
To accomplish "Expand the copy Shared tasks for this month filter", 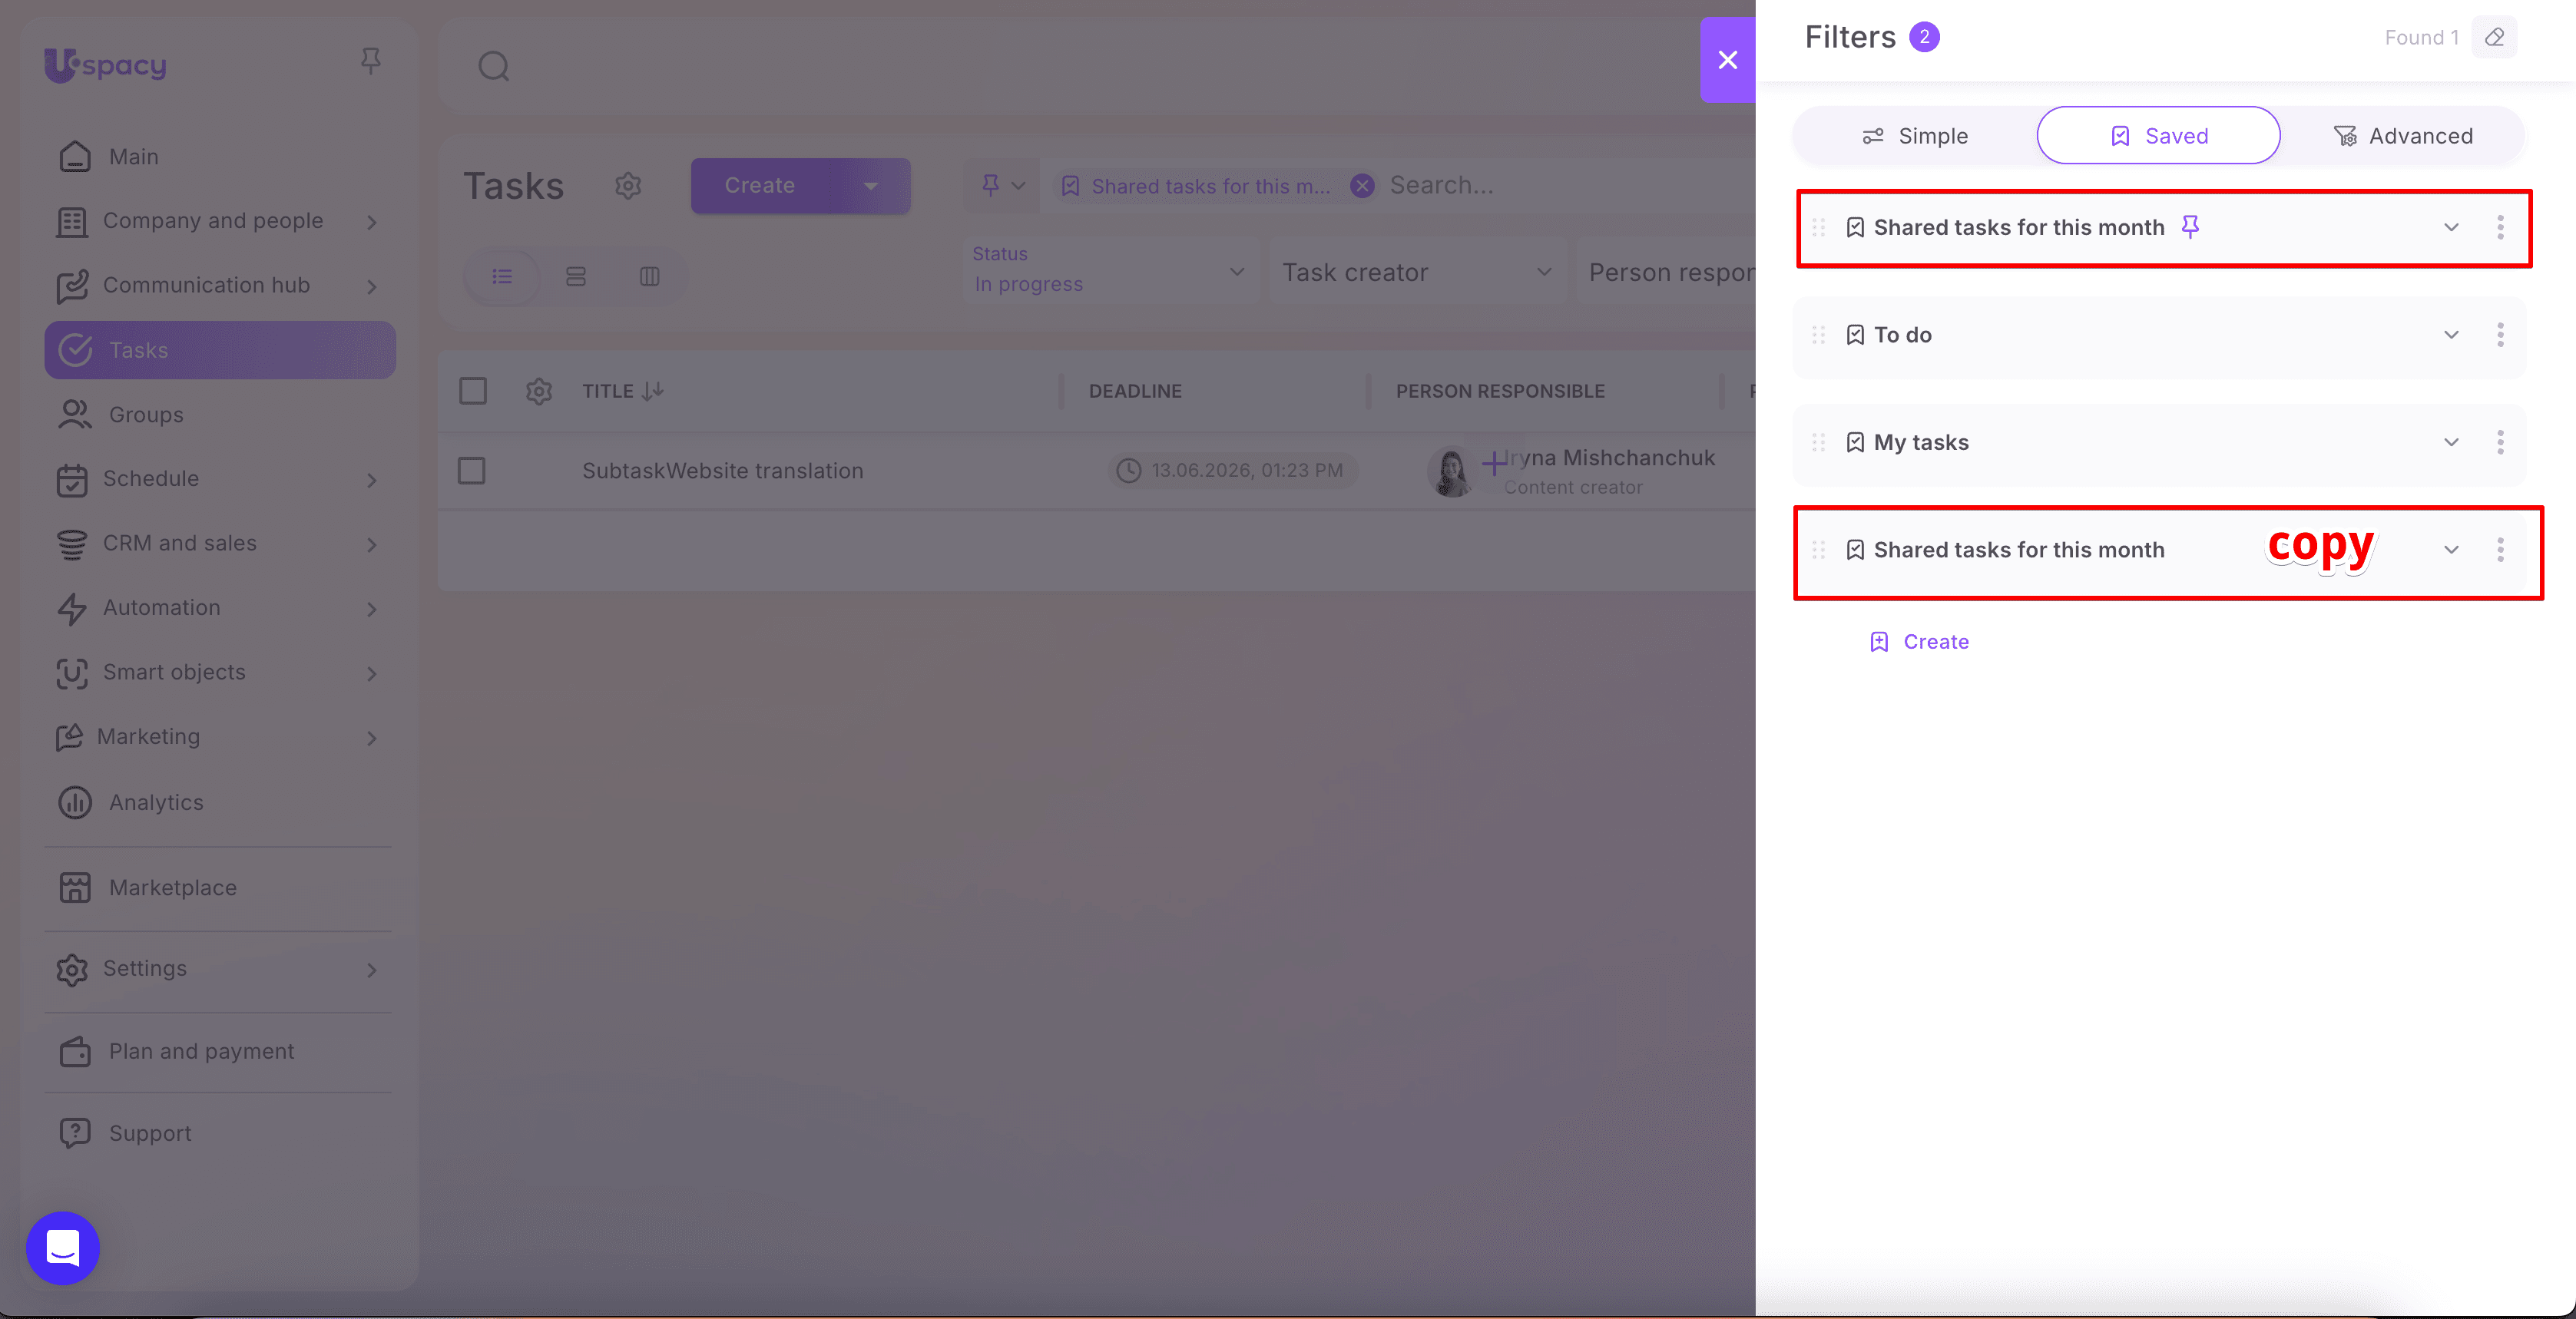I will pyautogui.click(x=2451, y=549).
